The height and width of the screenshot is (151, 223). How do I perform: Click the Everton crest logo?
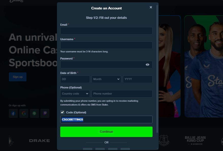164,141
